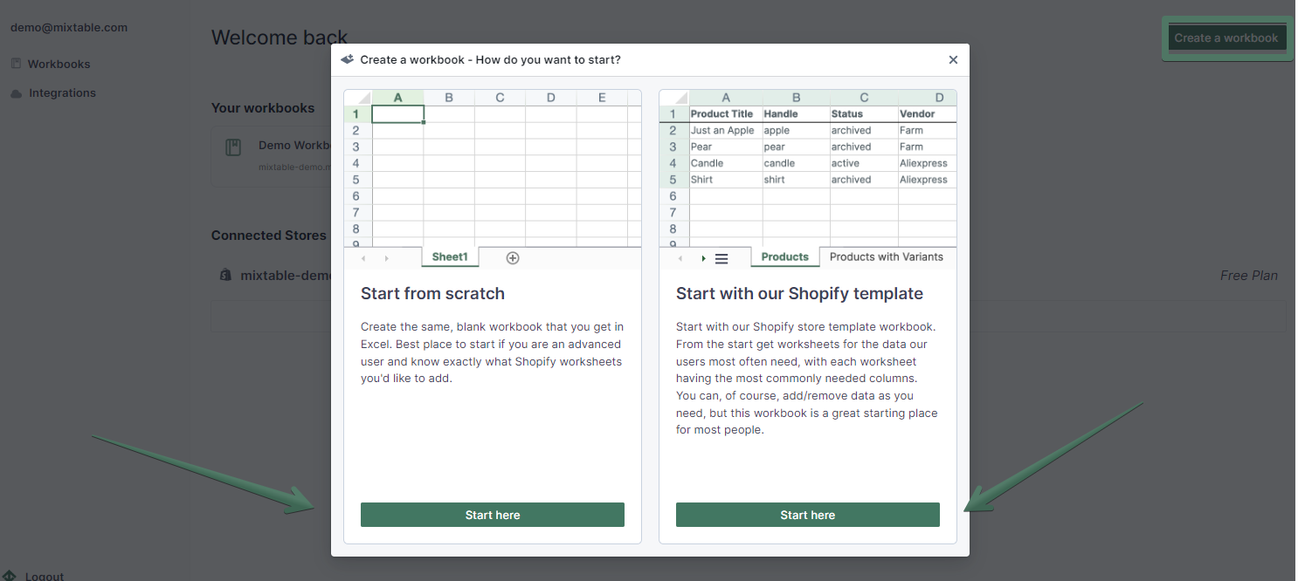Select column E header in blank preview
This screenshot has width=1298, height=581.
(602, 98)
